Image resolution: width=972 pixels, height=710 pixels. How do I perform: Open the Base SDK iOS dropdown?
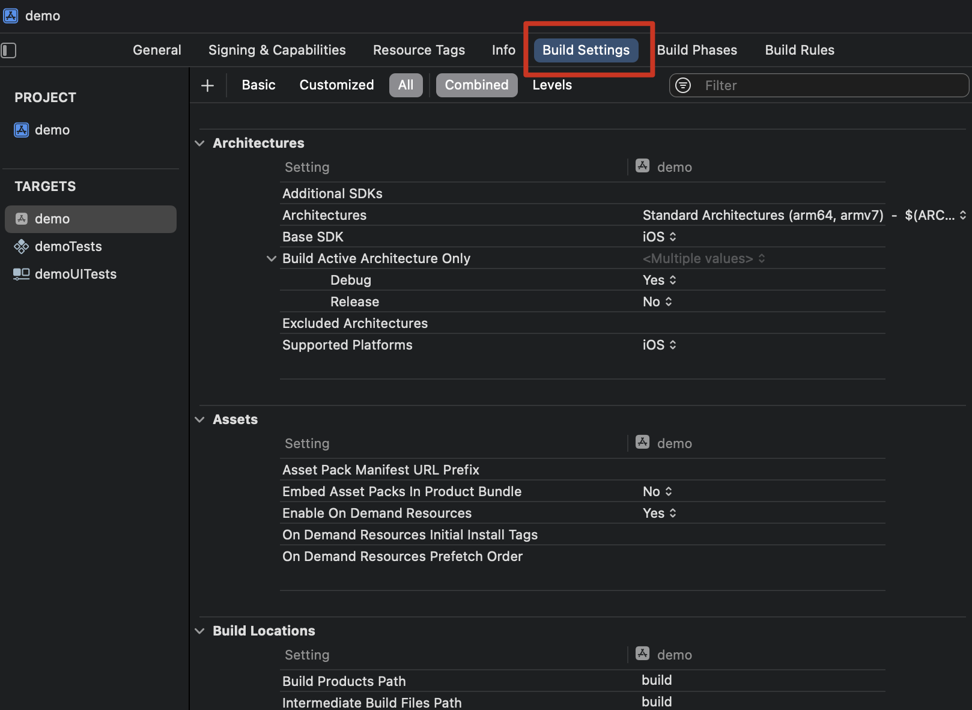coord(659,237)
